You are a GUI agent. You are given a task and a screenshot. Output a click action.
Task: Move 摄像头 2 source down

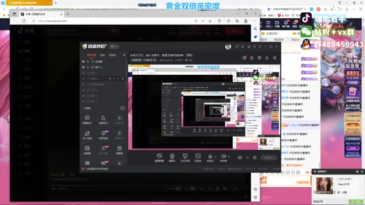click(x=119, y=78)
